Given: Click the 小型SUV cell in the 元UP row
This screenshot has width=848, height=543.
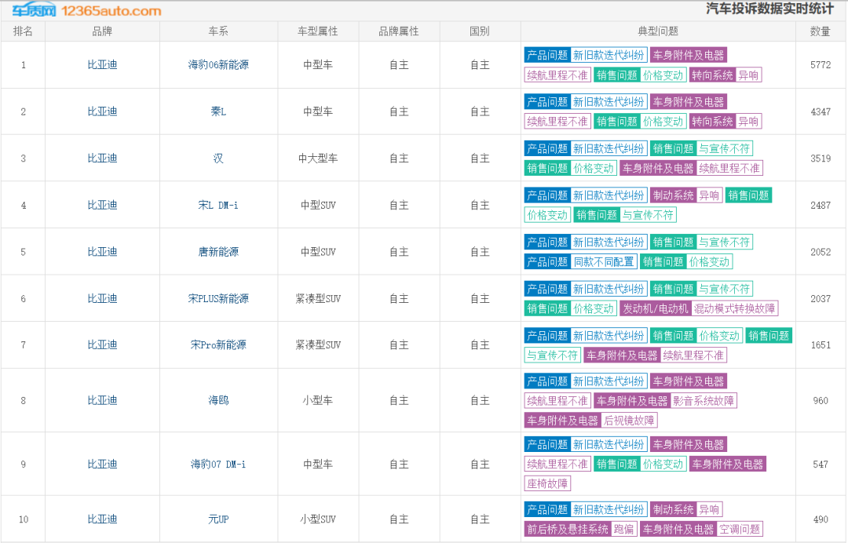Looking at the screenshot, I should point(318,519).
